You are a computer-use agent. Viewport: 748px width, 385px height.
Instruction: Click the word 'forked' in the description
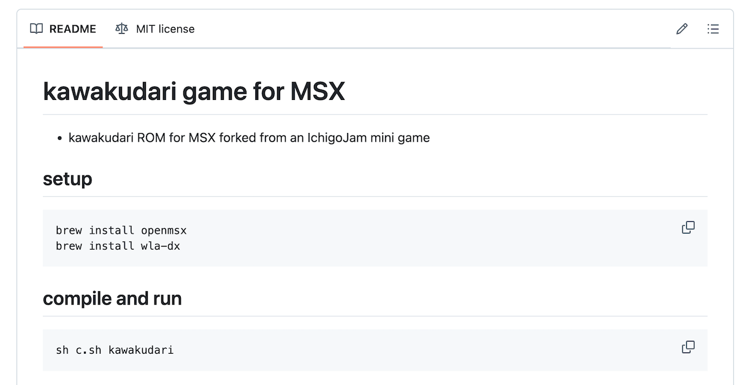[x=238, y=137]
